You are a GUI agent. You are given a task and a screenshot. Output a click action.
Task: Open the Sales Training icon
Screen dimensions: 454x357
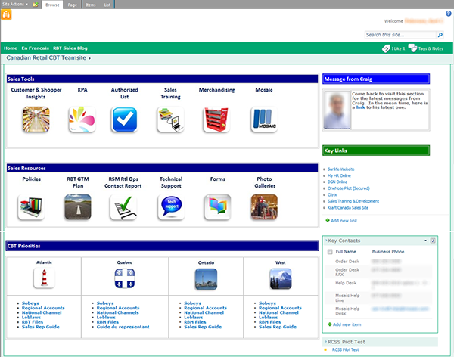[x=170, y=120]
